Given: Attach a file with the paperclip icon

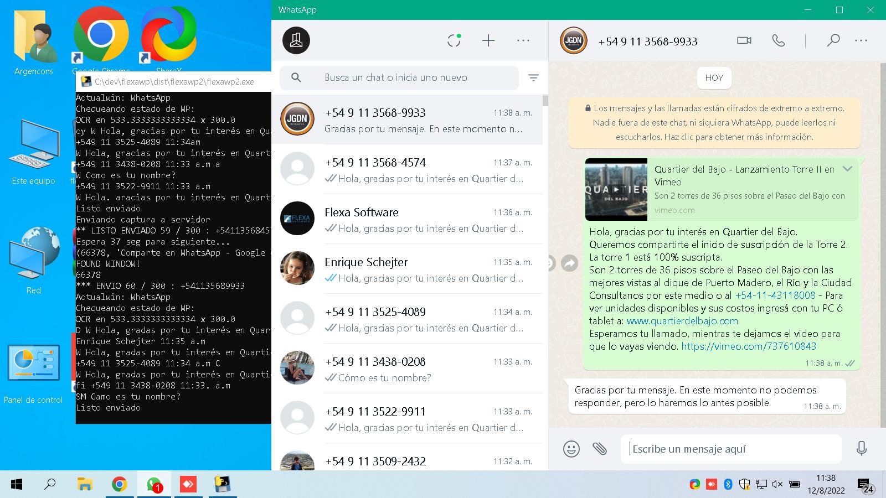Looking at the screenshot, I should [600, 449].
